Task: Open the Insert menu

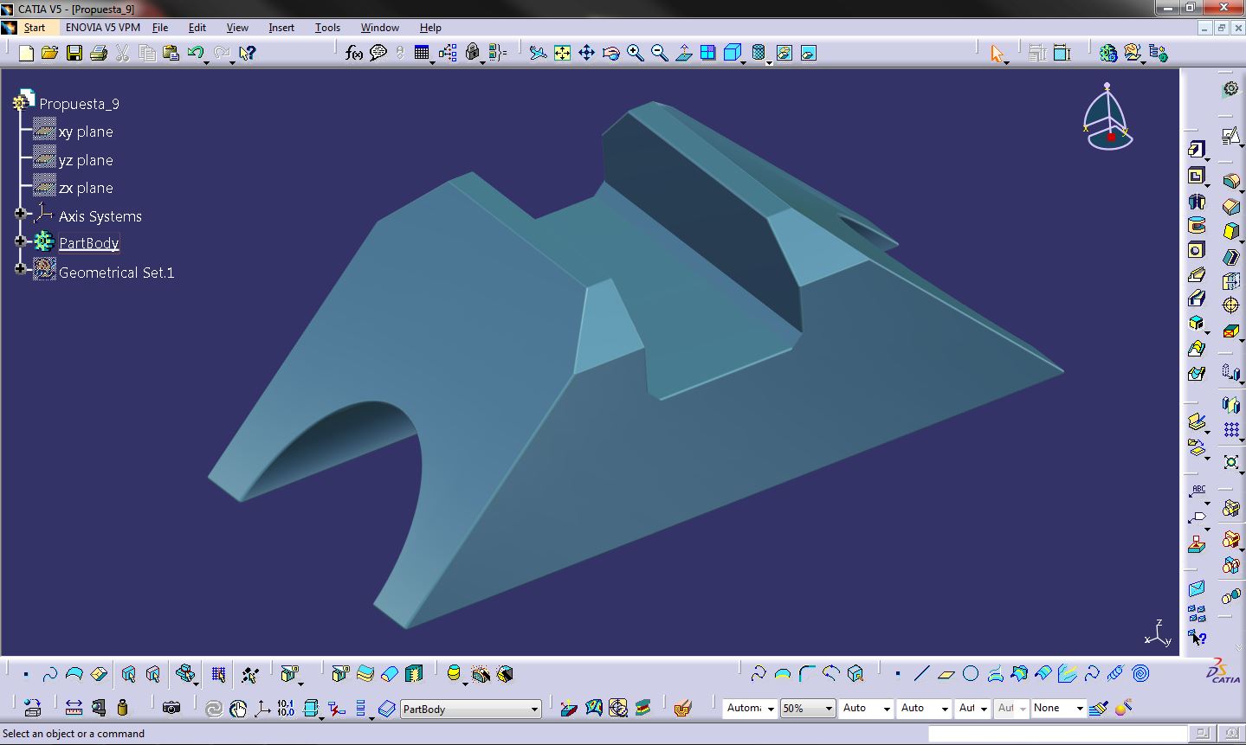Action: (281, 28)
